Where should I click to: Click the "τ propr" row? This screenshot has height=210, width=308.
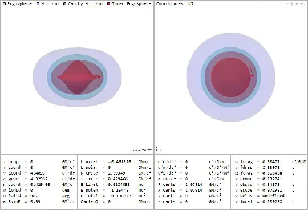click(x=39, y=161)
